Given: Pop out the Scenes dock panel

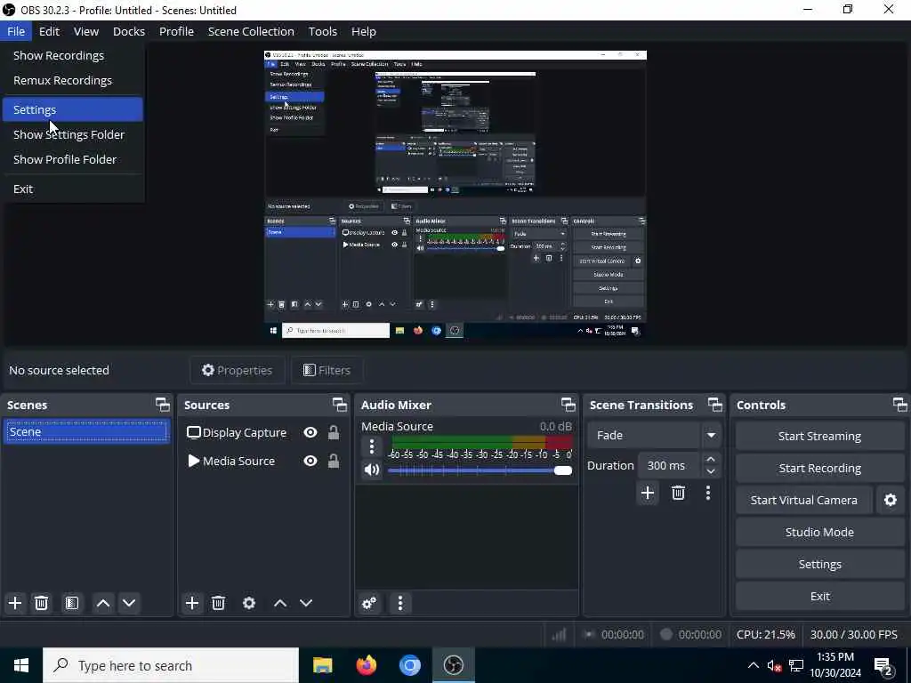Looking at the screenshot, I should coord(163,405).
